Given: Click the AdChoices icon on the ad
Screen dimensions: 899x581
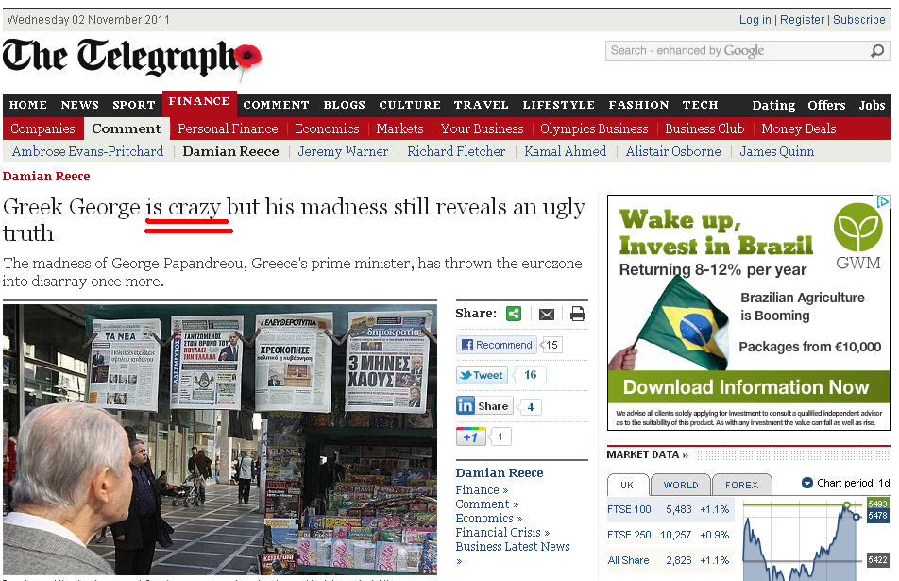Looking at the screenshot, I should (x=883, y=201).
